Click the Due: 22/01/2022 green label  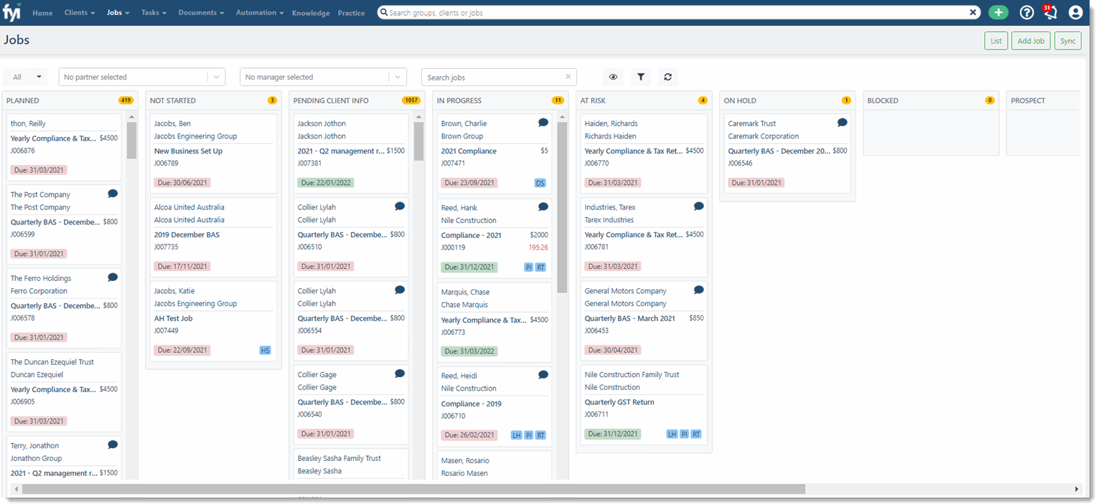click(x=326, y=183)
